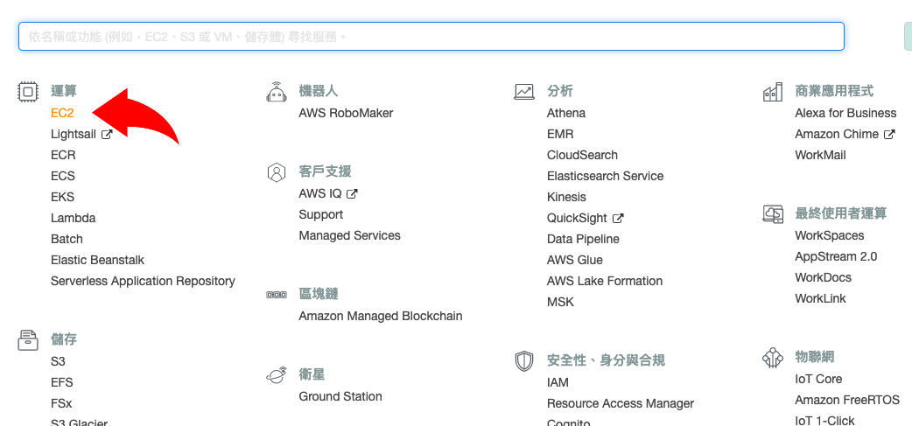Image resolution: width=912 pixels, height=426 pixels.
Task: Click the Analytics (分析) chart icon
Action: coord(524,91)
